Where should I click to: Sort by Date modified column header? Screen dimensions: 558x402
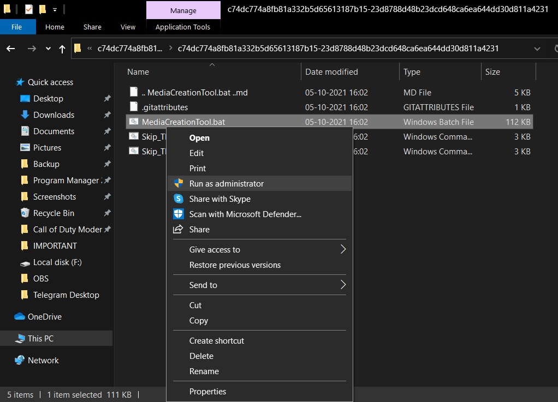pos(350,71)
